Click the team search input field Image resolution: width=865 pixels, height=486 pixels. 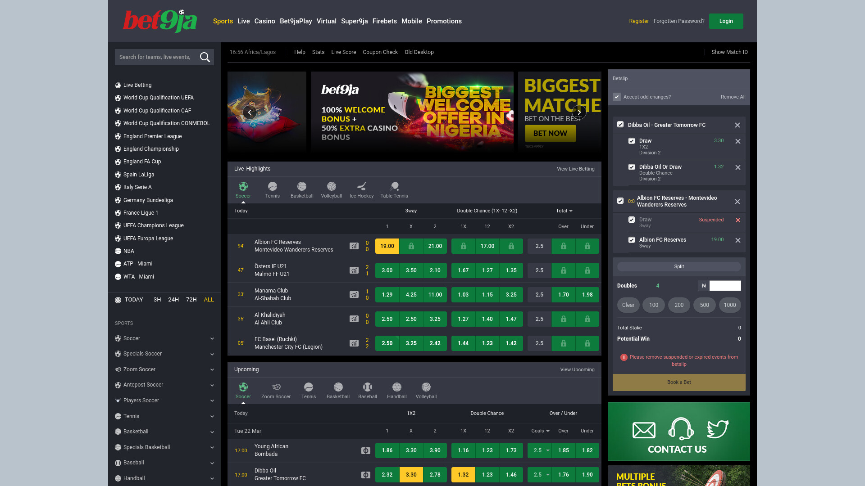tap(155, 57)
